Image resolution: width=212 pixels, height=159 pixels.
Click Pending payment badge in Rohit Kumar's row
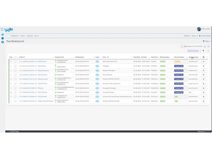point(177,61)
